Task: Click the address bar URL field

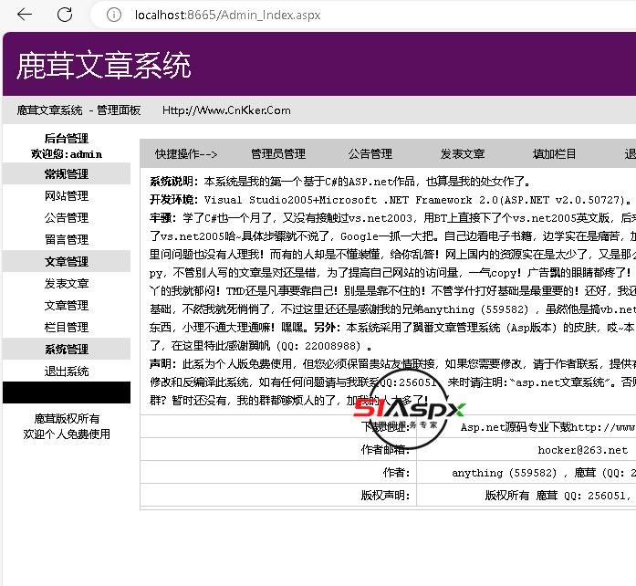Action: (x=365, y=15)
